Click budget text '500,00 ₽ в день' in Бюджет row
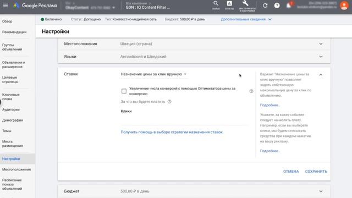This screenshot has width=352, height=198. (x=135, y=191)
